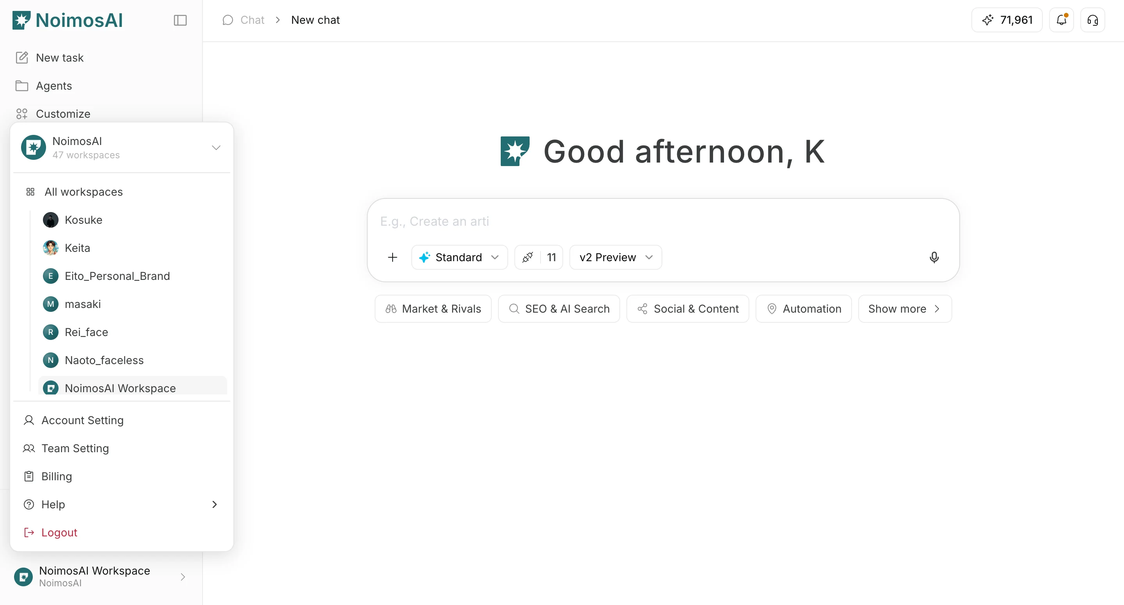
Task: Open the connectors button showing 11
Action: (539, 257)
